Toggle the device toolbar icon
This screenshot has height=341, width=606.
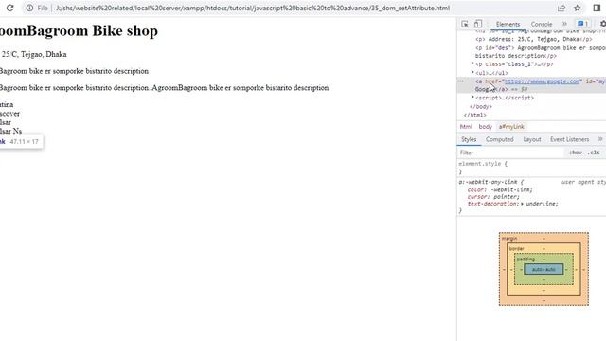click(x=478, y=24)
